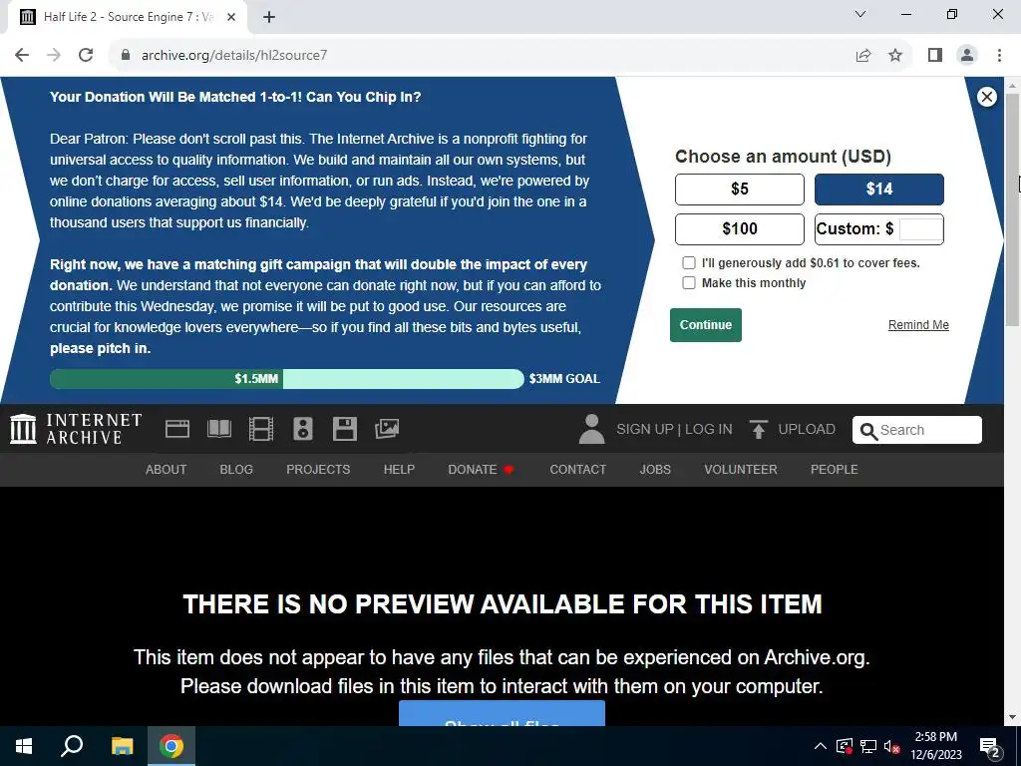
Task: Click the Archive Search input field
Action: (917, 430)
